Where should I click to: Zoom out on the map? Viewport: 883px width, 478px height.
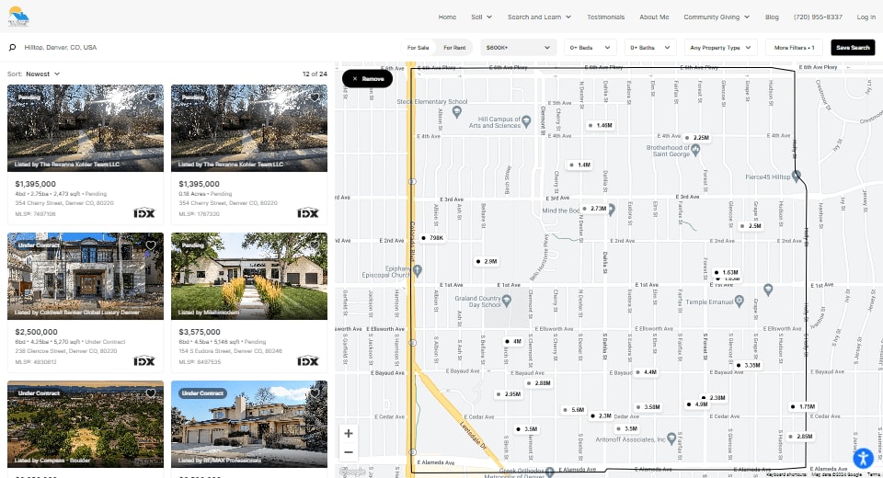tap(349, 452)
